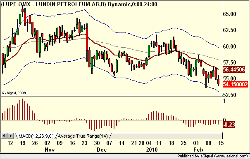Screen dimensions: 250x159
Task: Click the Nov month label on time axis
Action: (50, 150)
